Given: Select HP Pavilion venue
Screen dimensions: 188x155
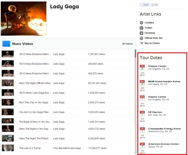Looking at the screenshot, I should 155,112.
